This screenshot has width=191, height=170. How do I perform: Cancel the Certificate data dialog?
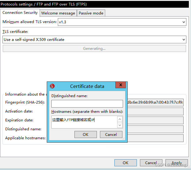[x=111, y=134]
